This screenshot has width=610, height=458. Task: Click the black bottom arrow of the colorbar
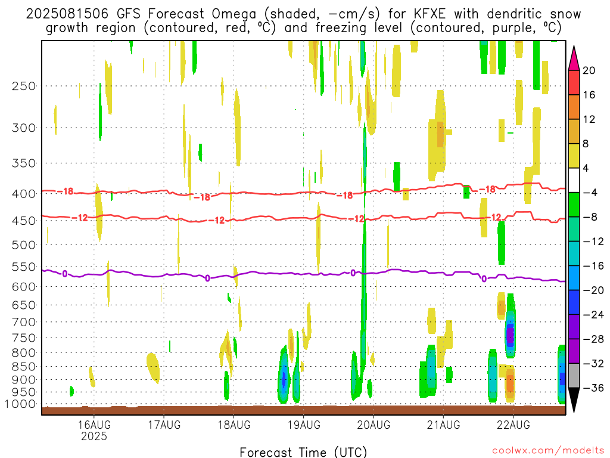pos(574,400)
